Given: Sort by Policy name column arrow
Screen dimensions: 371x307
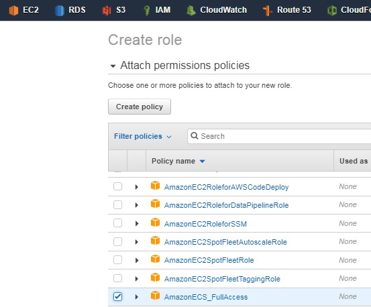Looking at the screenshot, I should tap(202, 161).
